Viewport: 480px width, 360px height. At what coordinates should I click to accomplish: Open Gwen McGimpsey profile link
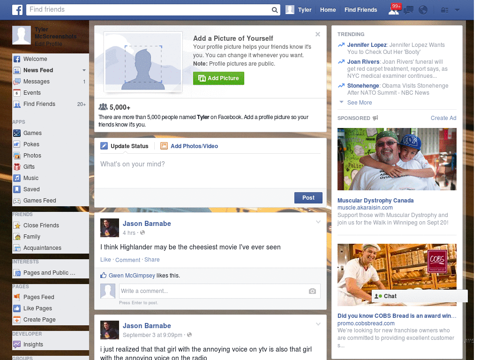[132, 276]
